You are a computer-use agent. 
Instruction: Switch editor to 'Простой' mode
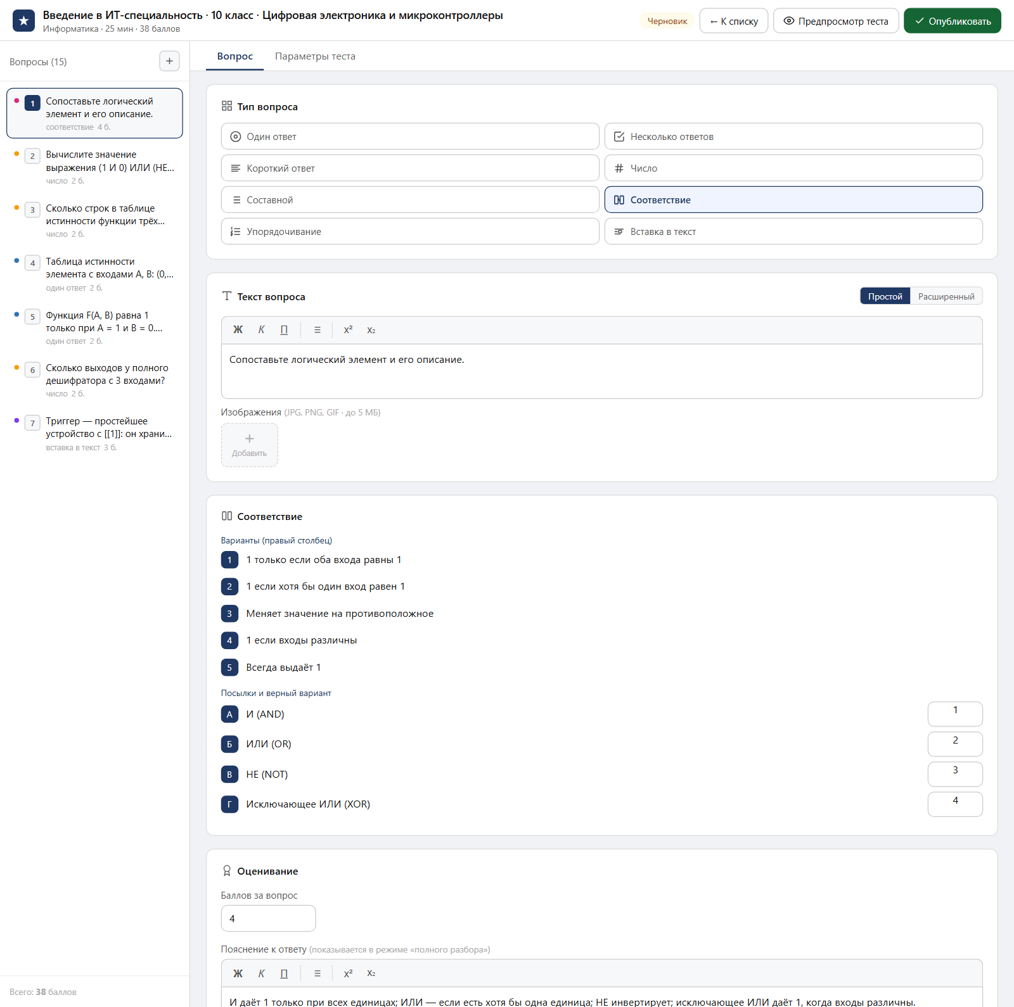pos(885,296)
